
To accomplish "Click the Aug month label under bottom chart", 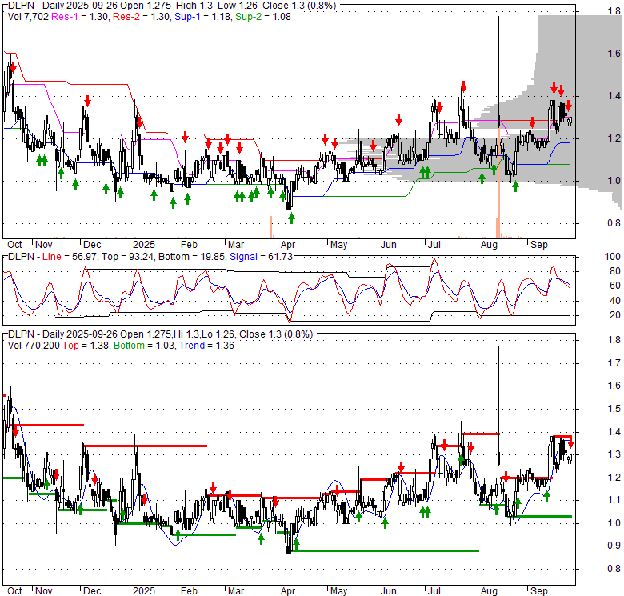I will [x=489, y=591].
